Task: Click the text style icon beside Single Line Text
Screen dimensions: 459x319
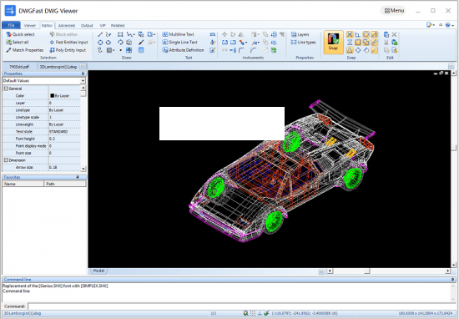Action: pyautogui.click(x=213, y=43)
